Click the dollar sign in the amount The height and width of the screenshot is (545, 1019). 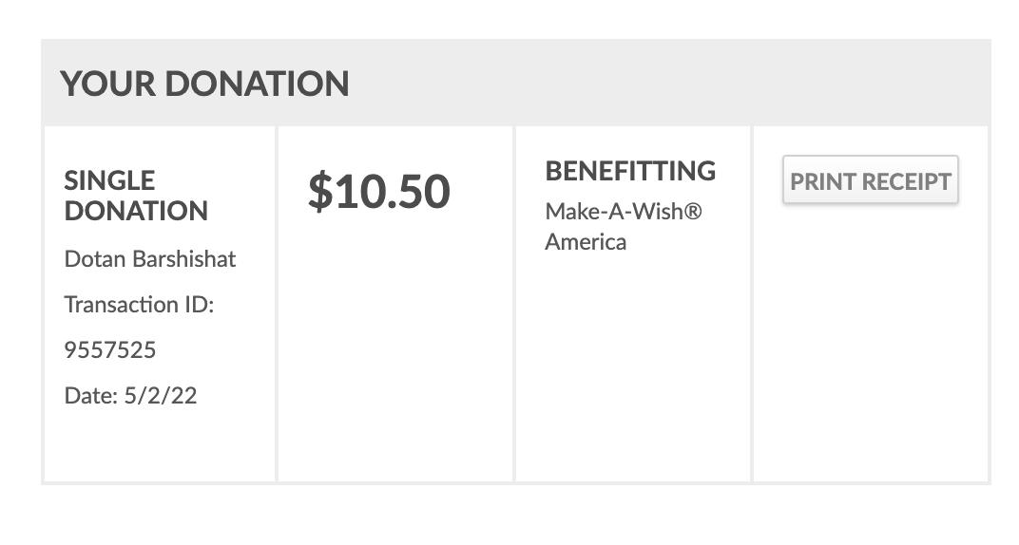[x=319, y=192]
